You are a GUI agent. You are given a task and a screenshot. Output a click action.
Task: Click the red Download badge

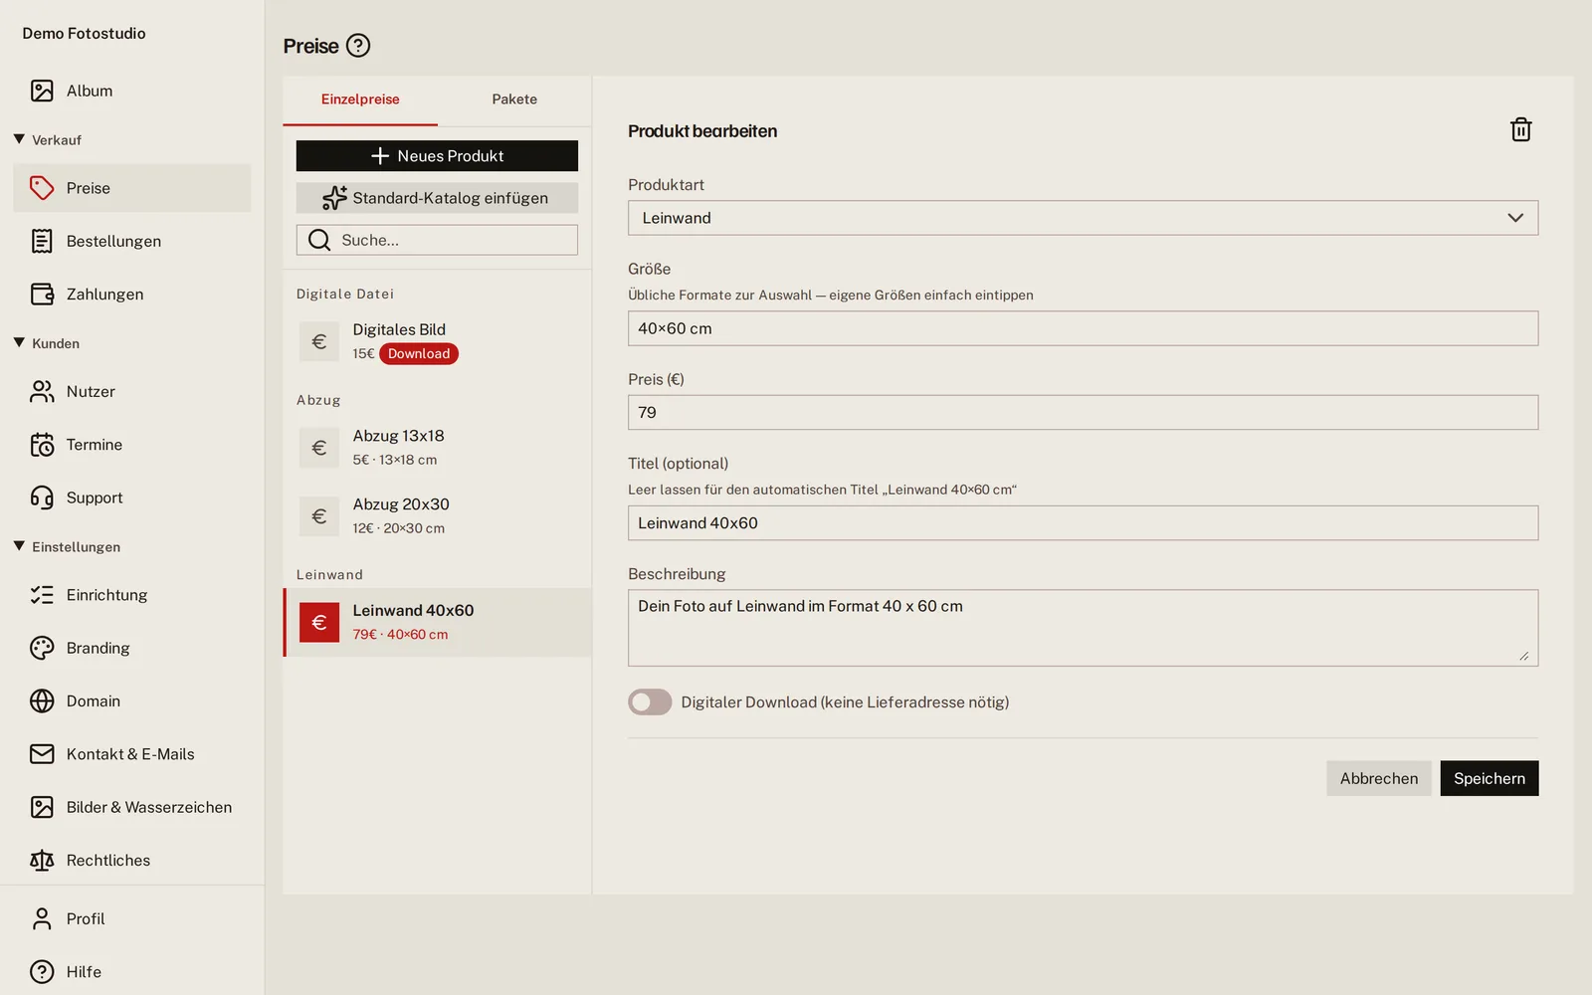click(419, 353)
